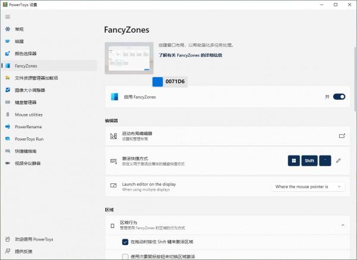The width and height of the screenshot is (357, 260).
Task: Select FancyZones in the sidebar
Action: coord(49,66)
